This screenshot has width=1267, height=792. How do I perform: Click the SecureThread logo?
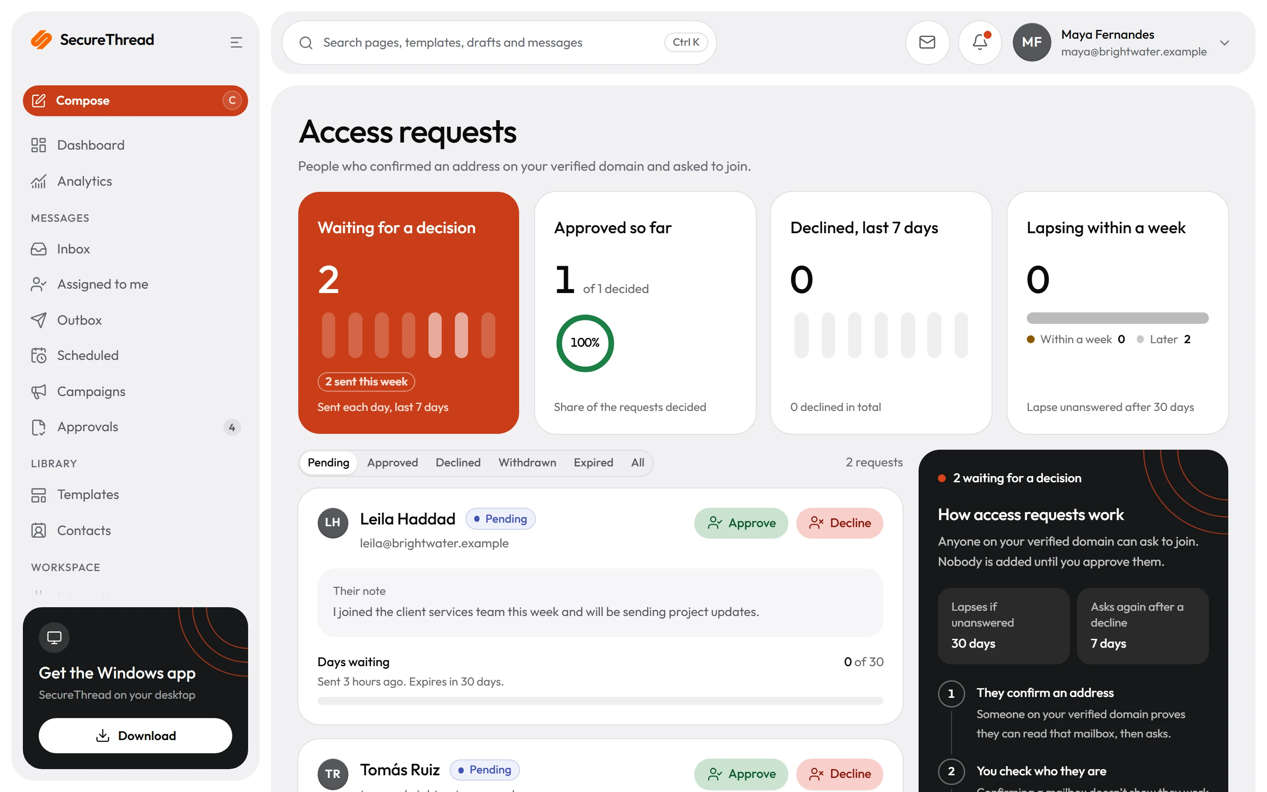click(92, 40)
